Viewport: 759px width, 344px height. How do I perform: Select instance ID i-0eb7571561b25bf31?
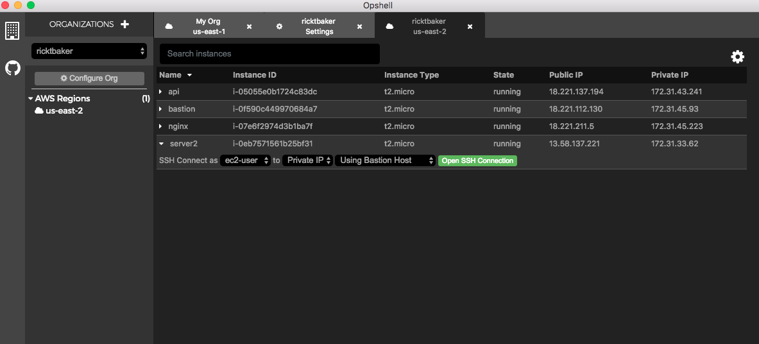pos(273,144)
